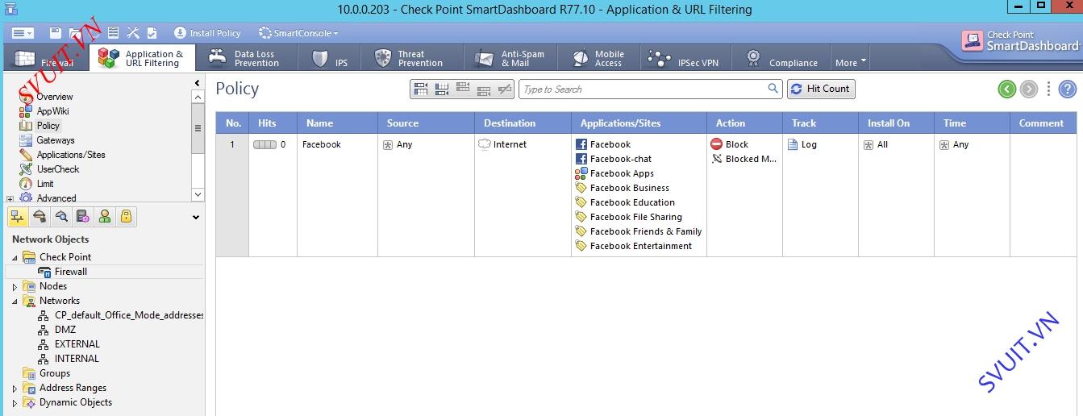This screenshot has width=1083, height=416.
Task: Click the list page icon left of the tools icon
Action: [x=114, y=33]
